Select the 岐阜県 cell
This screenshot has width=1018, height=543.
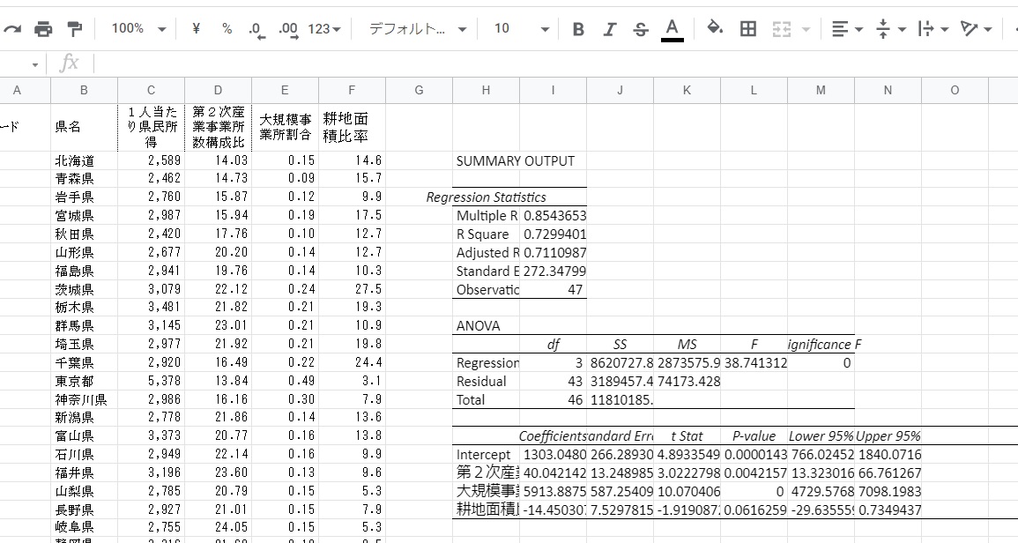[x=84, y=527]
